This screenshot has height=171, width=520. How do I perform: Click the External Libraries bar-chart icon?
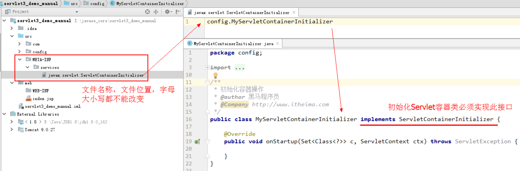point(14,114)
